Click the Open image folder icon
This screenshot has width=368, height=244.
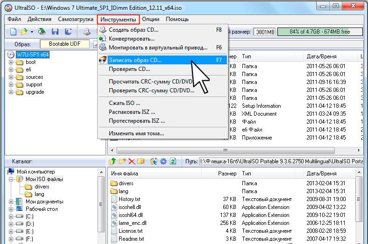coord(24,32)
